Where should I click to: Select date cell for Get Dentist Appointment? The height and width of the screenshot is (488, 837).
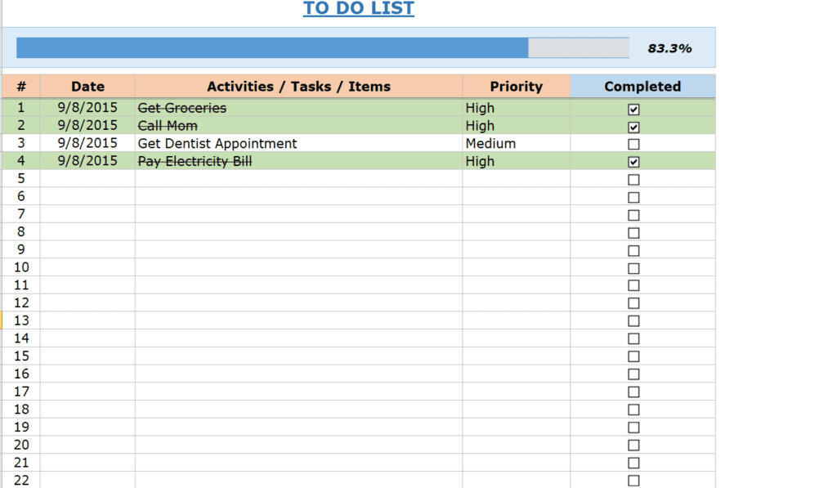[87, 143]
